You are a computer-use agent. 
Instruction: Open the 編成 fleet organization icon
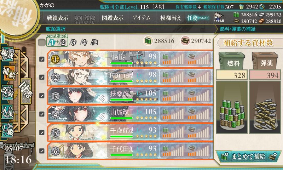[7, 54]
